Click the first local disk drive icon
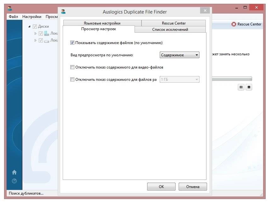 tap(47, 33)
